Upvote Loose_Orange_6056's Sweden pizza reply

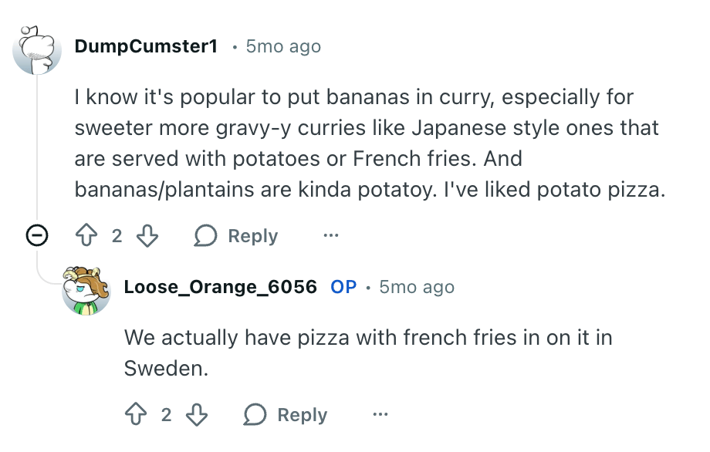coord(137,414)
